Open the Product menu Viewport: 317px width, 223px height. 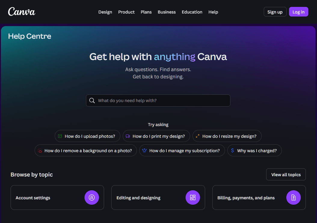coord(126,12)
